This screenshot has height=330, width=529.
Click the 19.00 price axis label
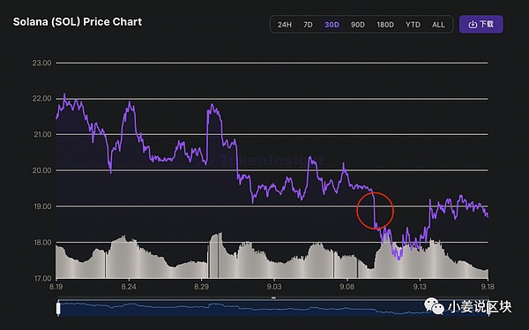[x=41, y=206]
